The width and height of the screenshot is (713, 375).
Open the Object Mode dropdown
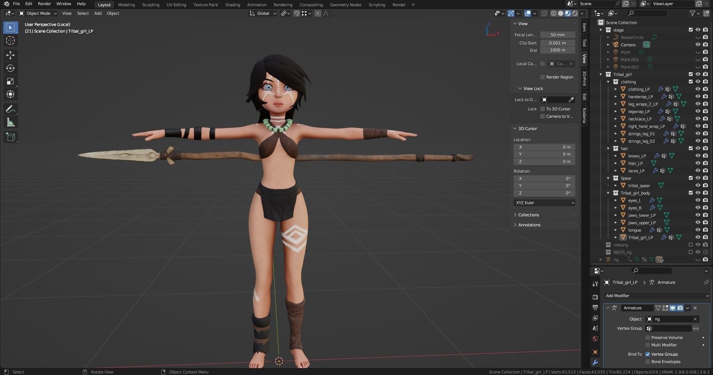[x=38, y=13]
